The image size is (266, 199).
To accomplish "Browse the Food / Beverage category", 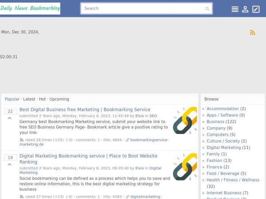I will tap(223, 173).
